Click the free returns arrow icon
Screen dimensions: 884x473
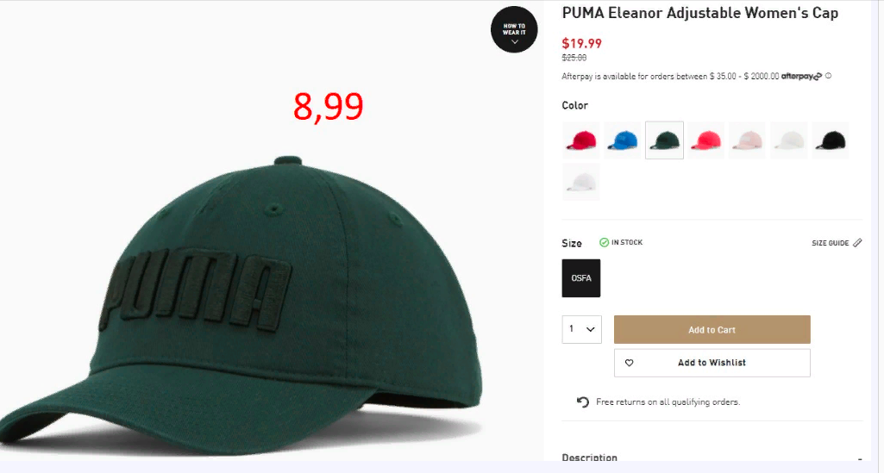582,402
